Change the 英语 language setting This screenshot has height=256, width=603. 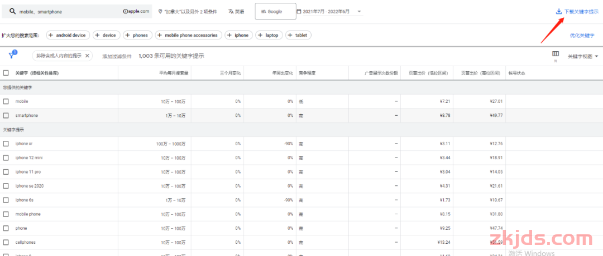tap(236, 12)
